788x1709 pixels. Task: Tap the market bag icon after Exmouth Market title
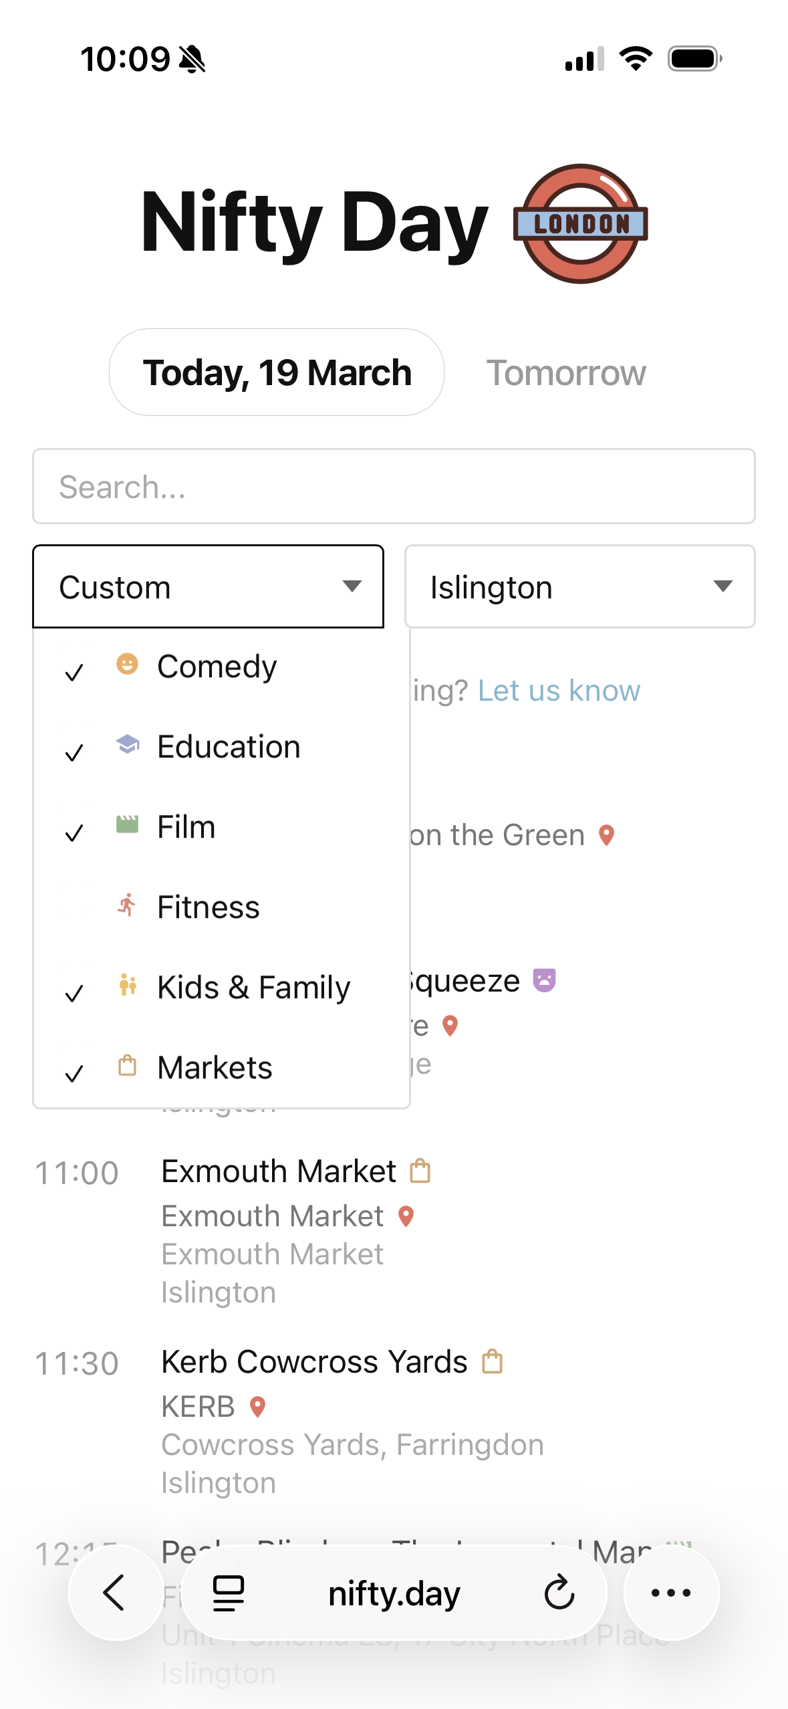[420, 1171]
